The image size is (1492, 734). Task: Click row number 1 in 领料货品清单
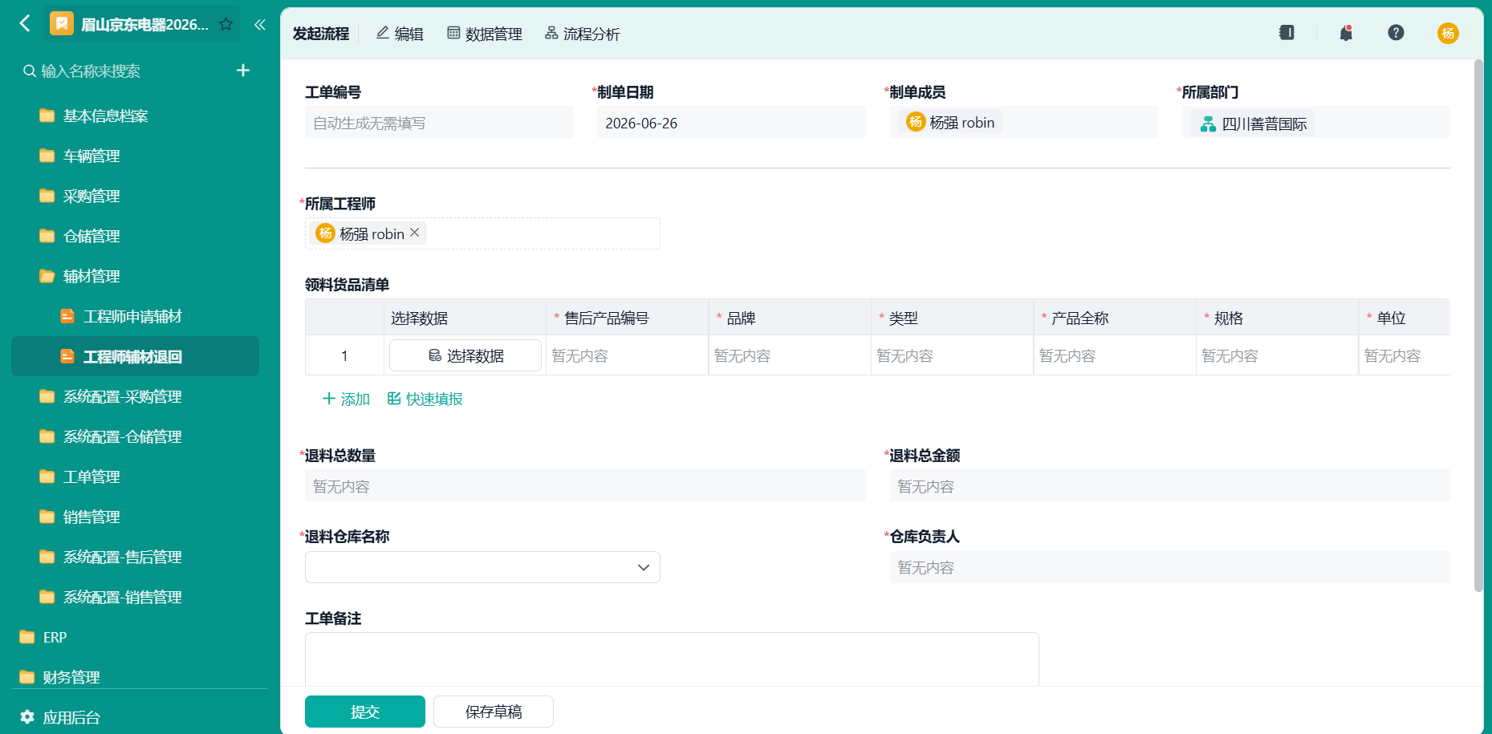tap(344, 355)
